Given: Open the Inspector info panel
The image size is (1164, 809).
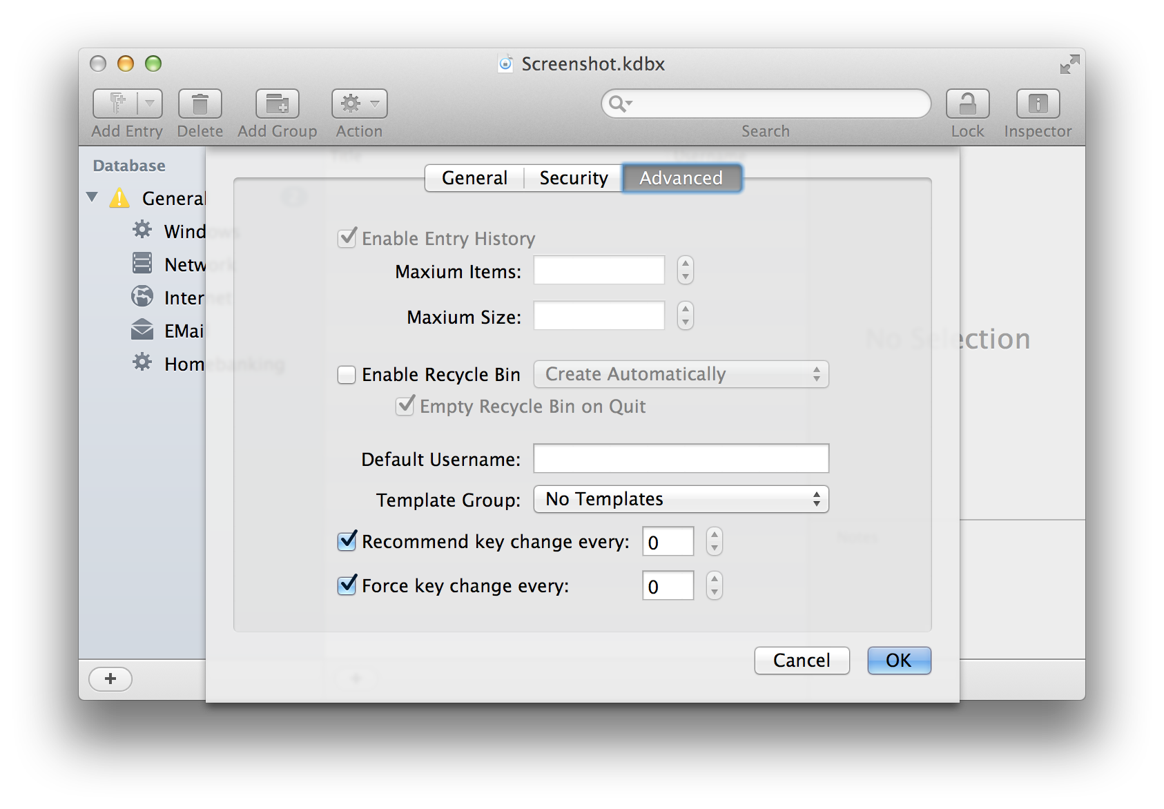Looking at the screenshot, I should [1038, 104].
